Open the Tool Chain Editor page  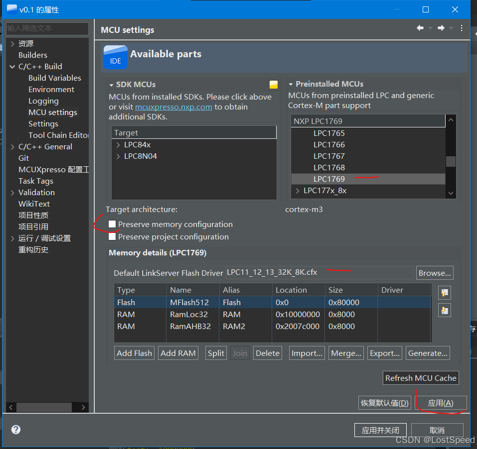58,135
